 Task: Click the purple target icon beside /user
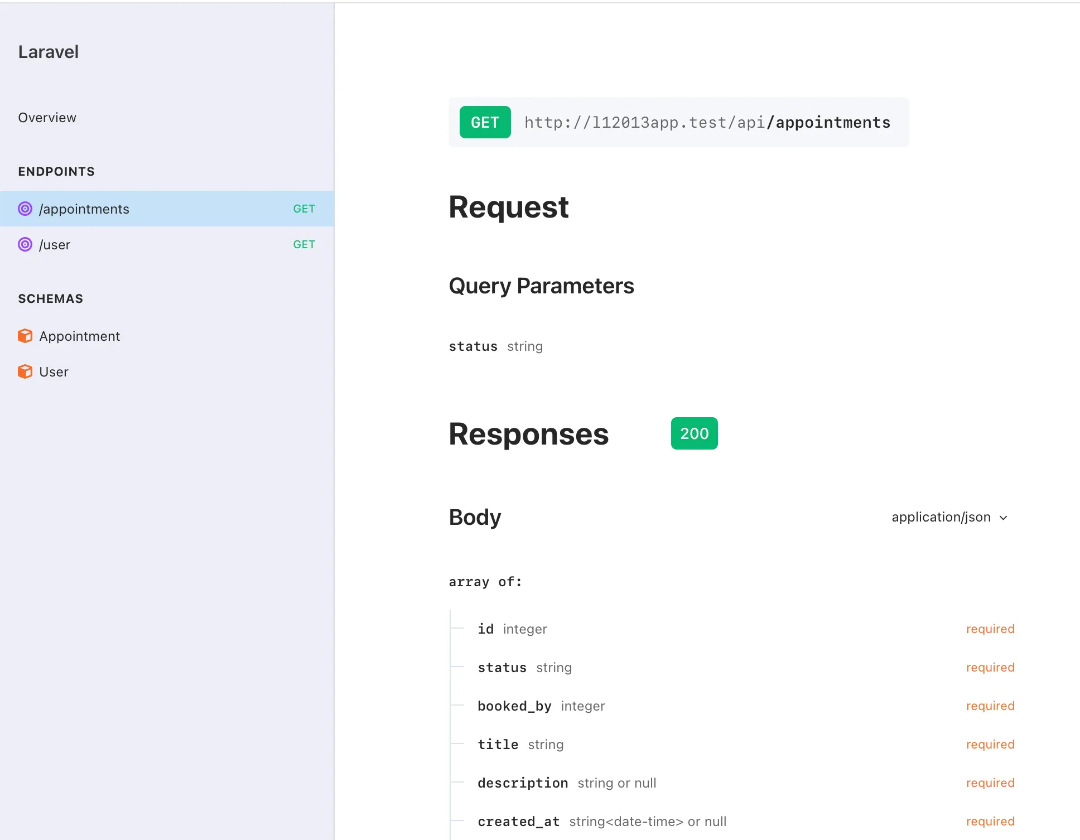click(25, 244)
